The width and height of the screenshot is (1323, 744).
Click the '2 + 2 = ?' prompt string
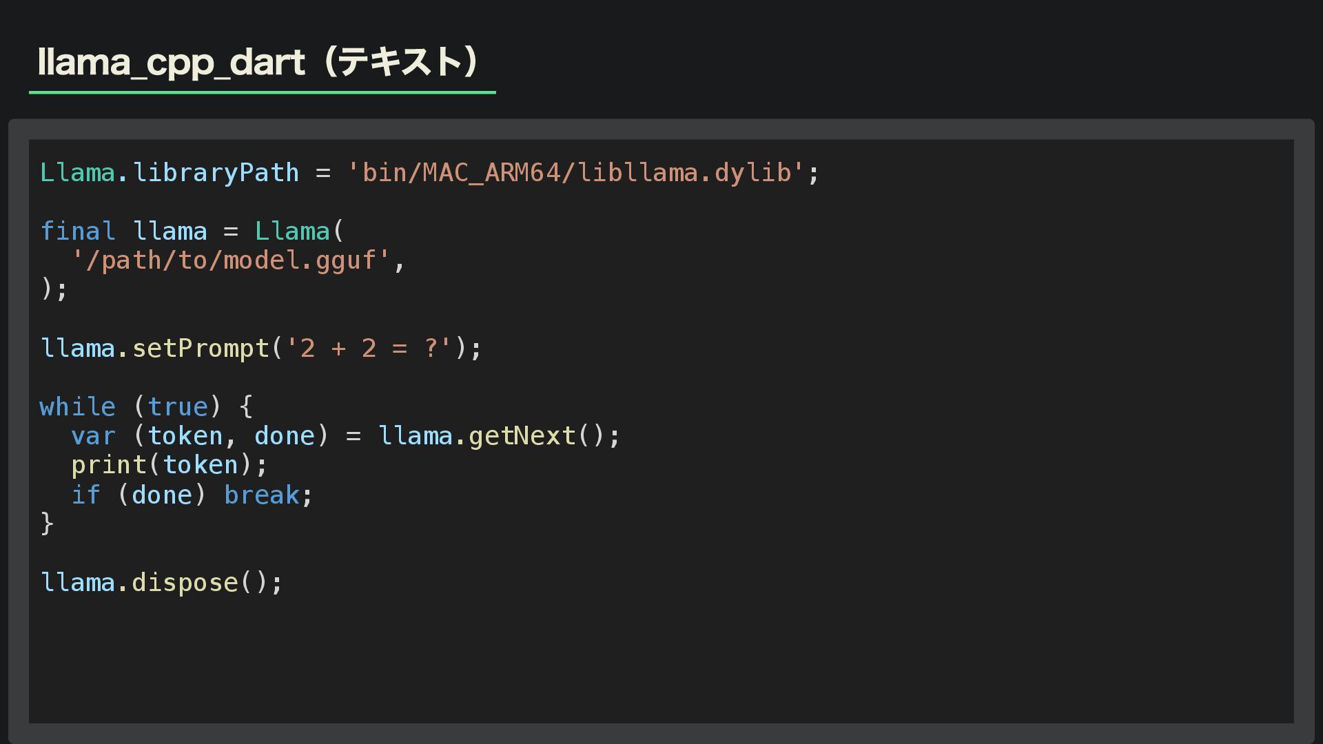(x=369, y=349)
